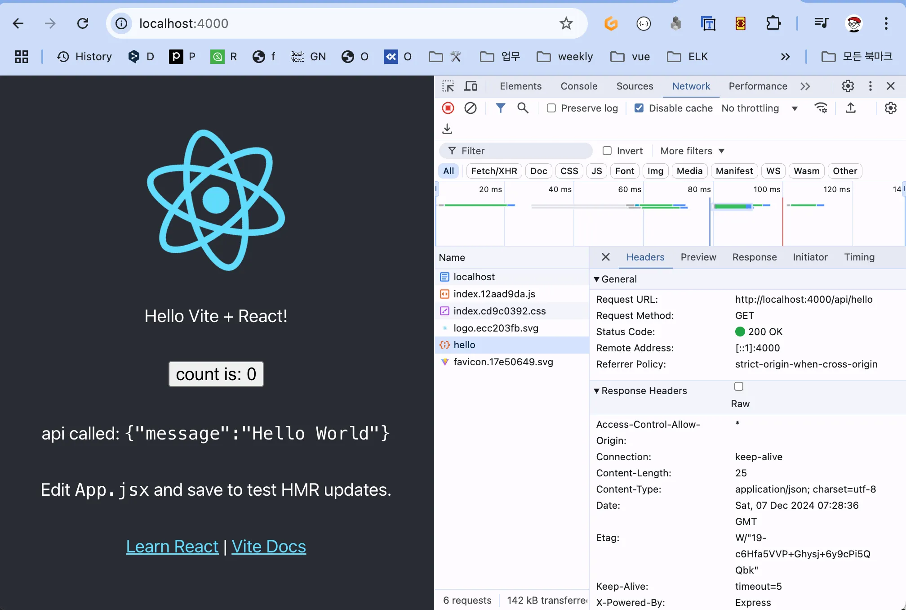Screen dimensions: 906x610
Task: Open the DevTools customize three-dot menu
Action: (870, 86)
